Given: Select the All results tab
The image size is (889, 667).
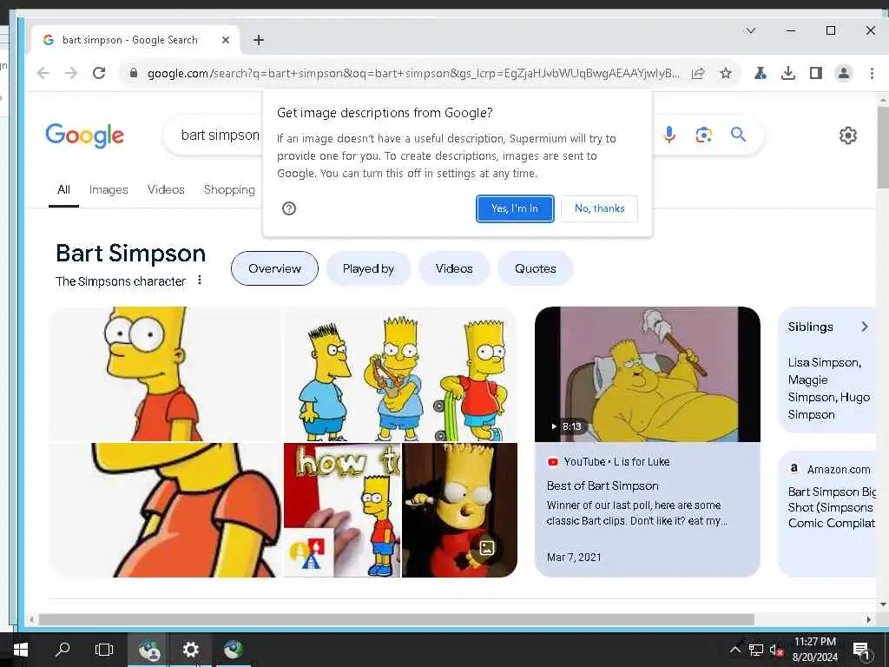Looking at the screenshot, I should click(x=63, y=190).
